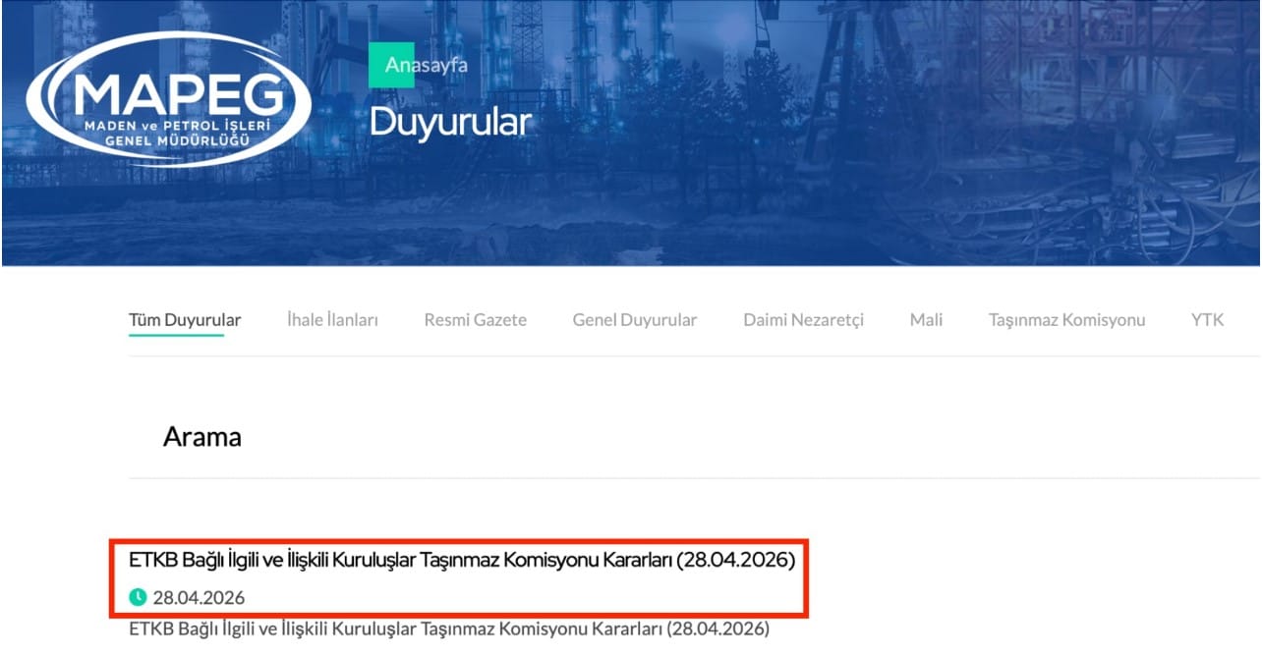The height and width of the screenshot is (656, 1262).
Task: View the Genel Duyurular category
Action: click(633, 319)
